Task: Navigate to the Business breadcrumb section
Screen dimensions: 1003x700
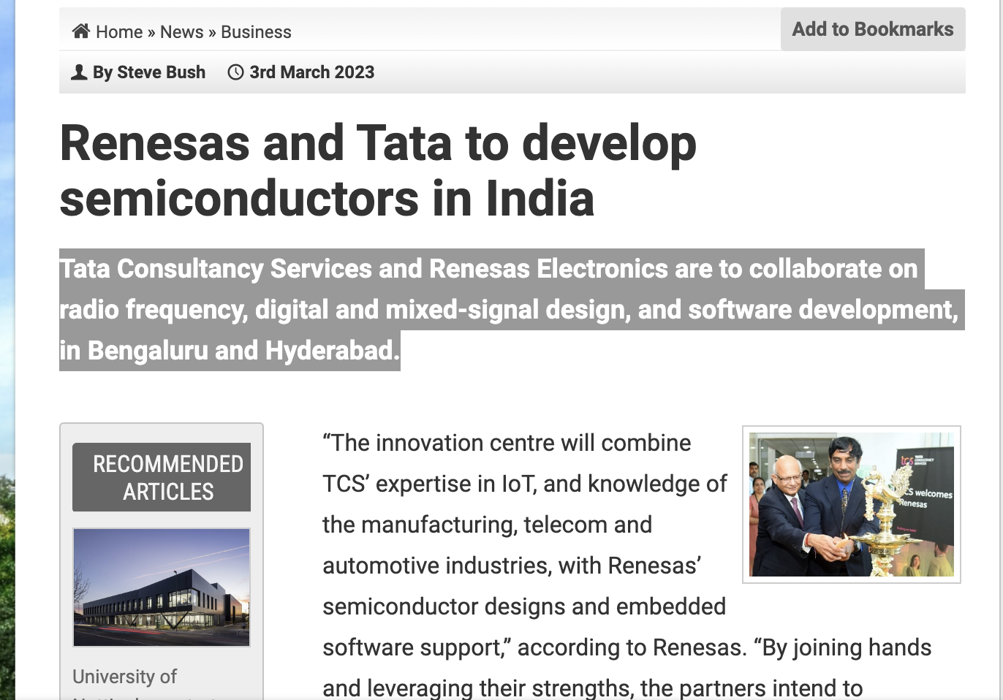Action: pyautogui.click(x=256, y=32)
